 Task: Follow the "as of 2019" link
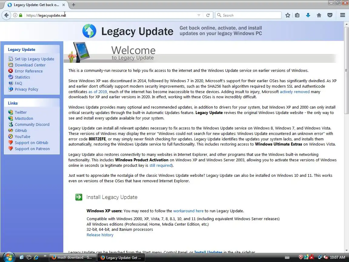pos(98,92)
